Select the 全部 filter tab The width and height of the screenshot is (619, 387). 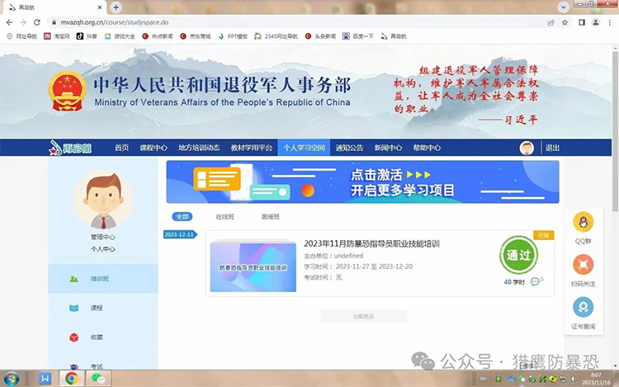tap(182, 216)
